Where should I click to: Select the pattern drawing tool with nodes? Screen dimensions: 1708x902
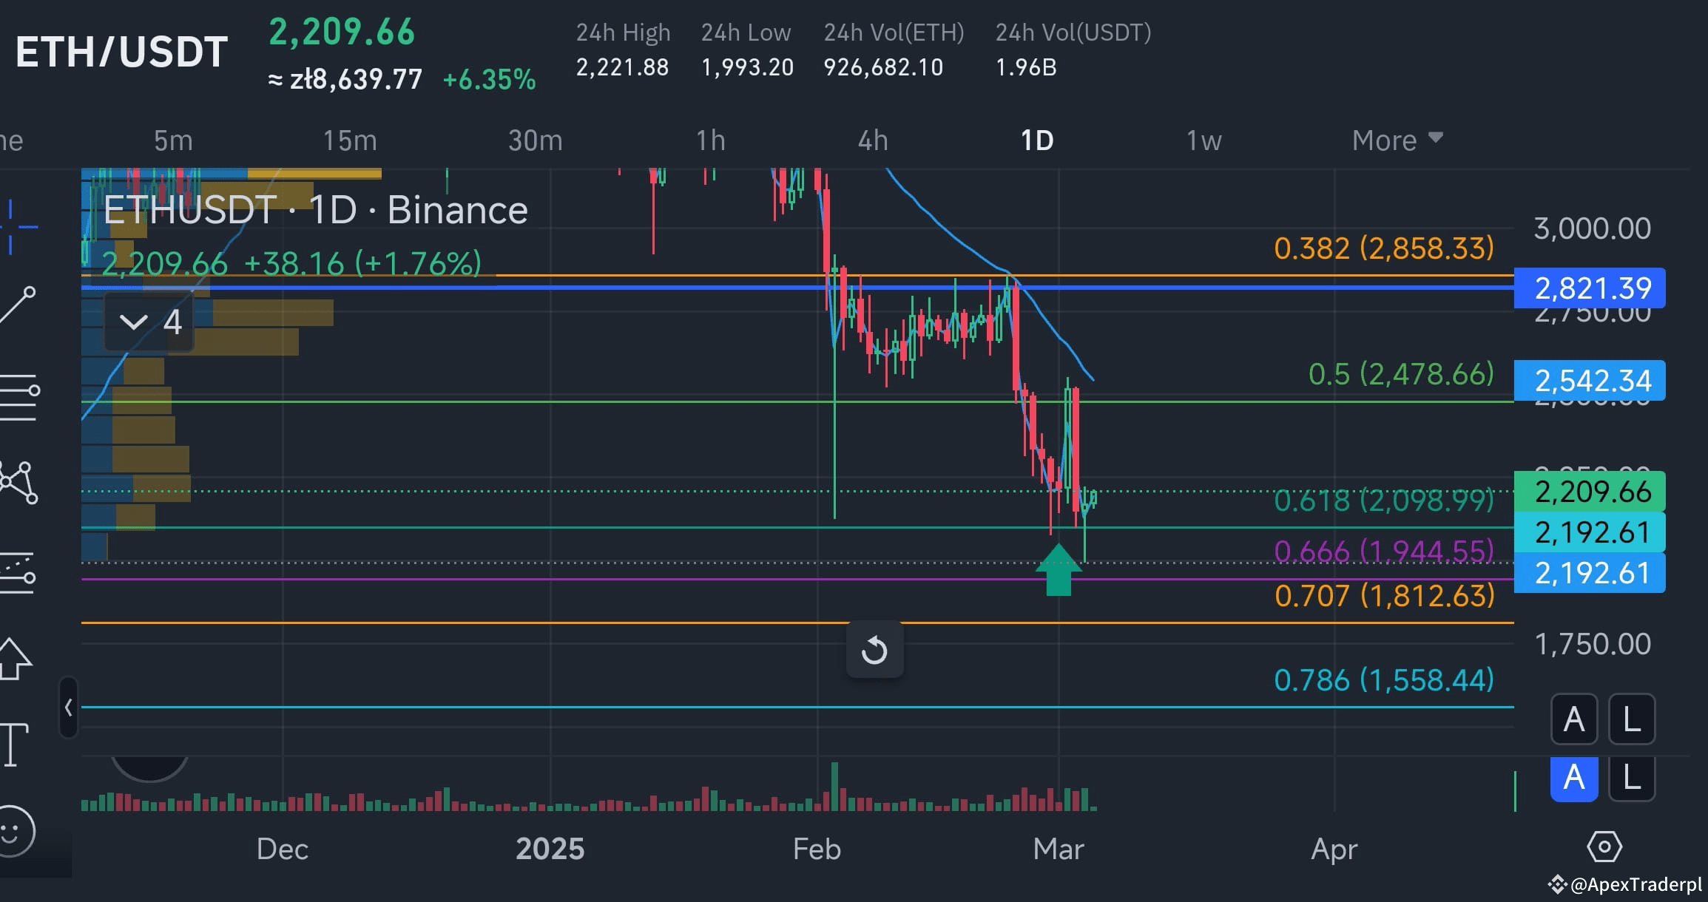(x=19, y=482)
